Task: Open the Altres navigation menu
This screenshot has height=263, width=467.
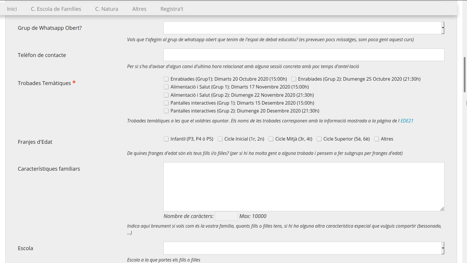Action: [139, 9]
